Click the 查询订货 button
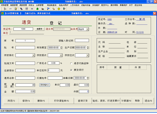The image size is (157, 114). [x=83, y=101]
